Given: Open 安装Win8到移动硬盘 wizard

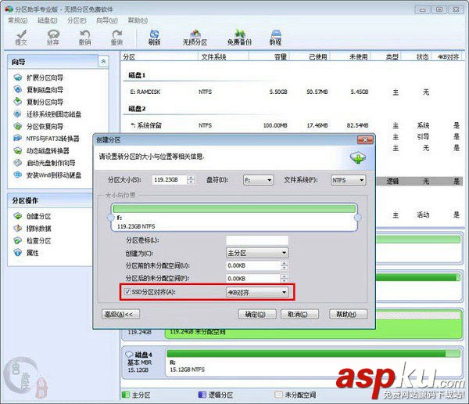Looking at the screenshot, I should click(47, 175).
